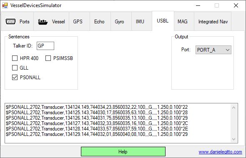Open the Port dropdown showing PORT_A
This screenshot has width=246, height=158.
(x=213, y=50)
